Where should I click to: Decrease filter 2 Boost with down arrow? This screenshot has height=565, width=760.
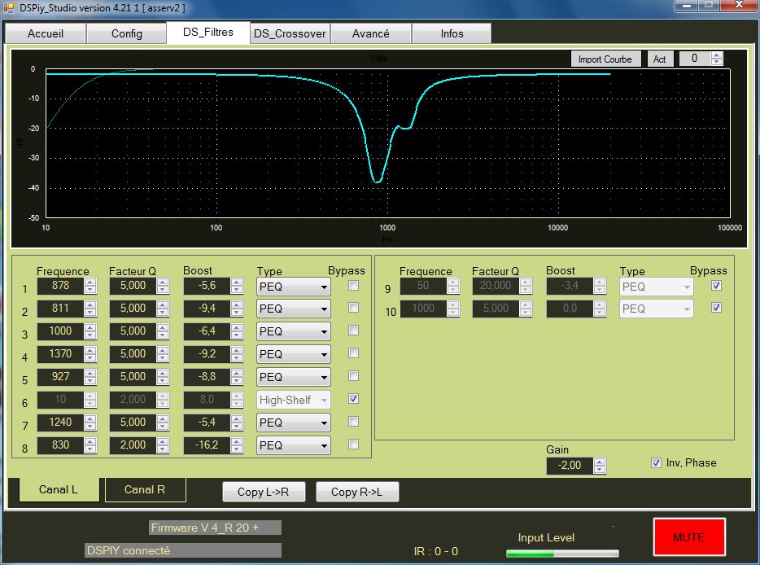[237, 312]
